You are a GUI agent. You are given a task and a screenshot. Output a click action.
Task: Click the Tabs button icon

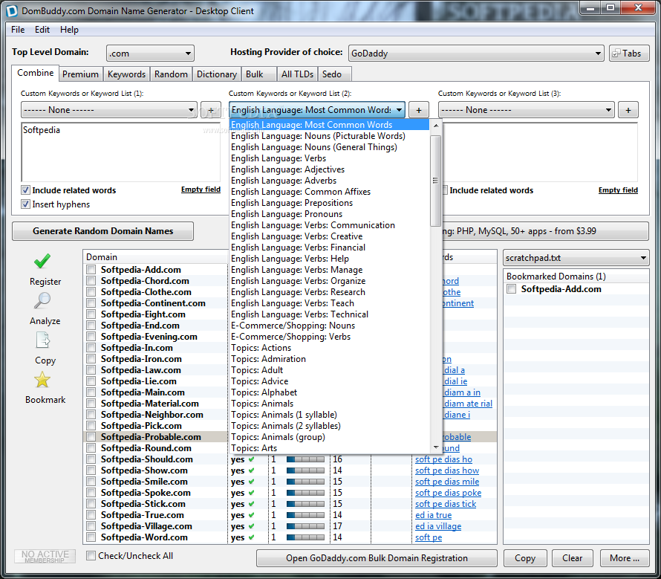tap(616, 54)
